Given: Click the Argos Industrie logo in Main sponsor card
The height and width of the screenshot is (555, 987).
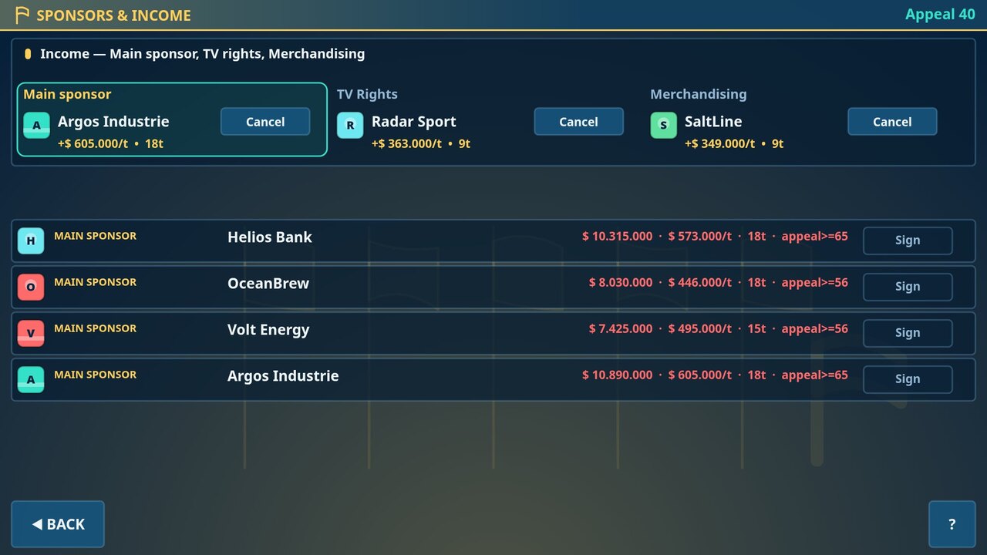Looking at the screenshot, I should click(x=36, y=125).
